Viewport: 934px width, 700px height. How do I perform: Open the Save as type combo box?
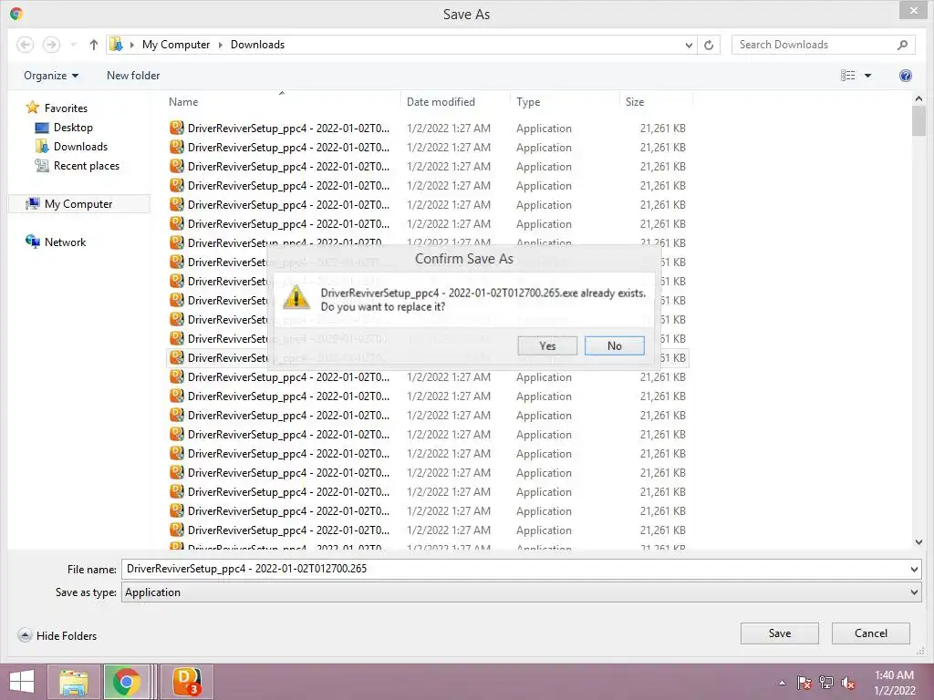point(521,592)
